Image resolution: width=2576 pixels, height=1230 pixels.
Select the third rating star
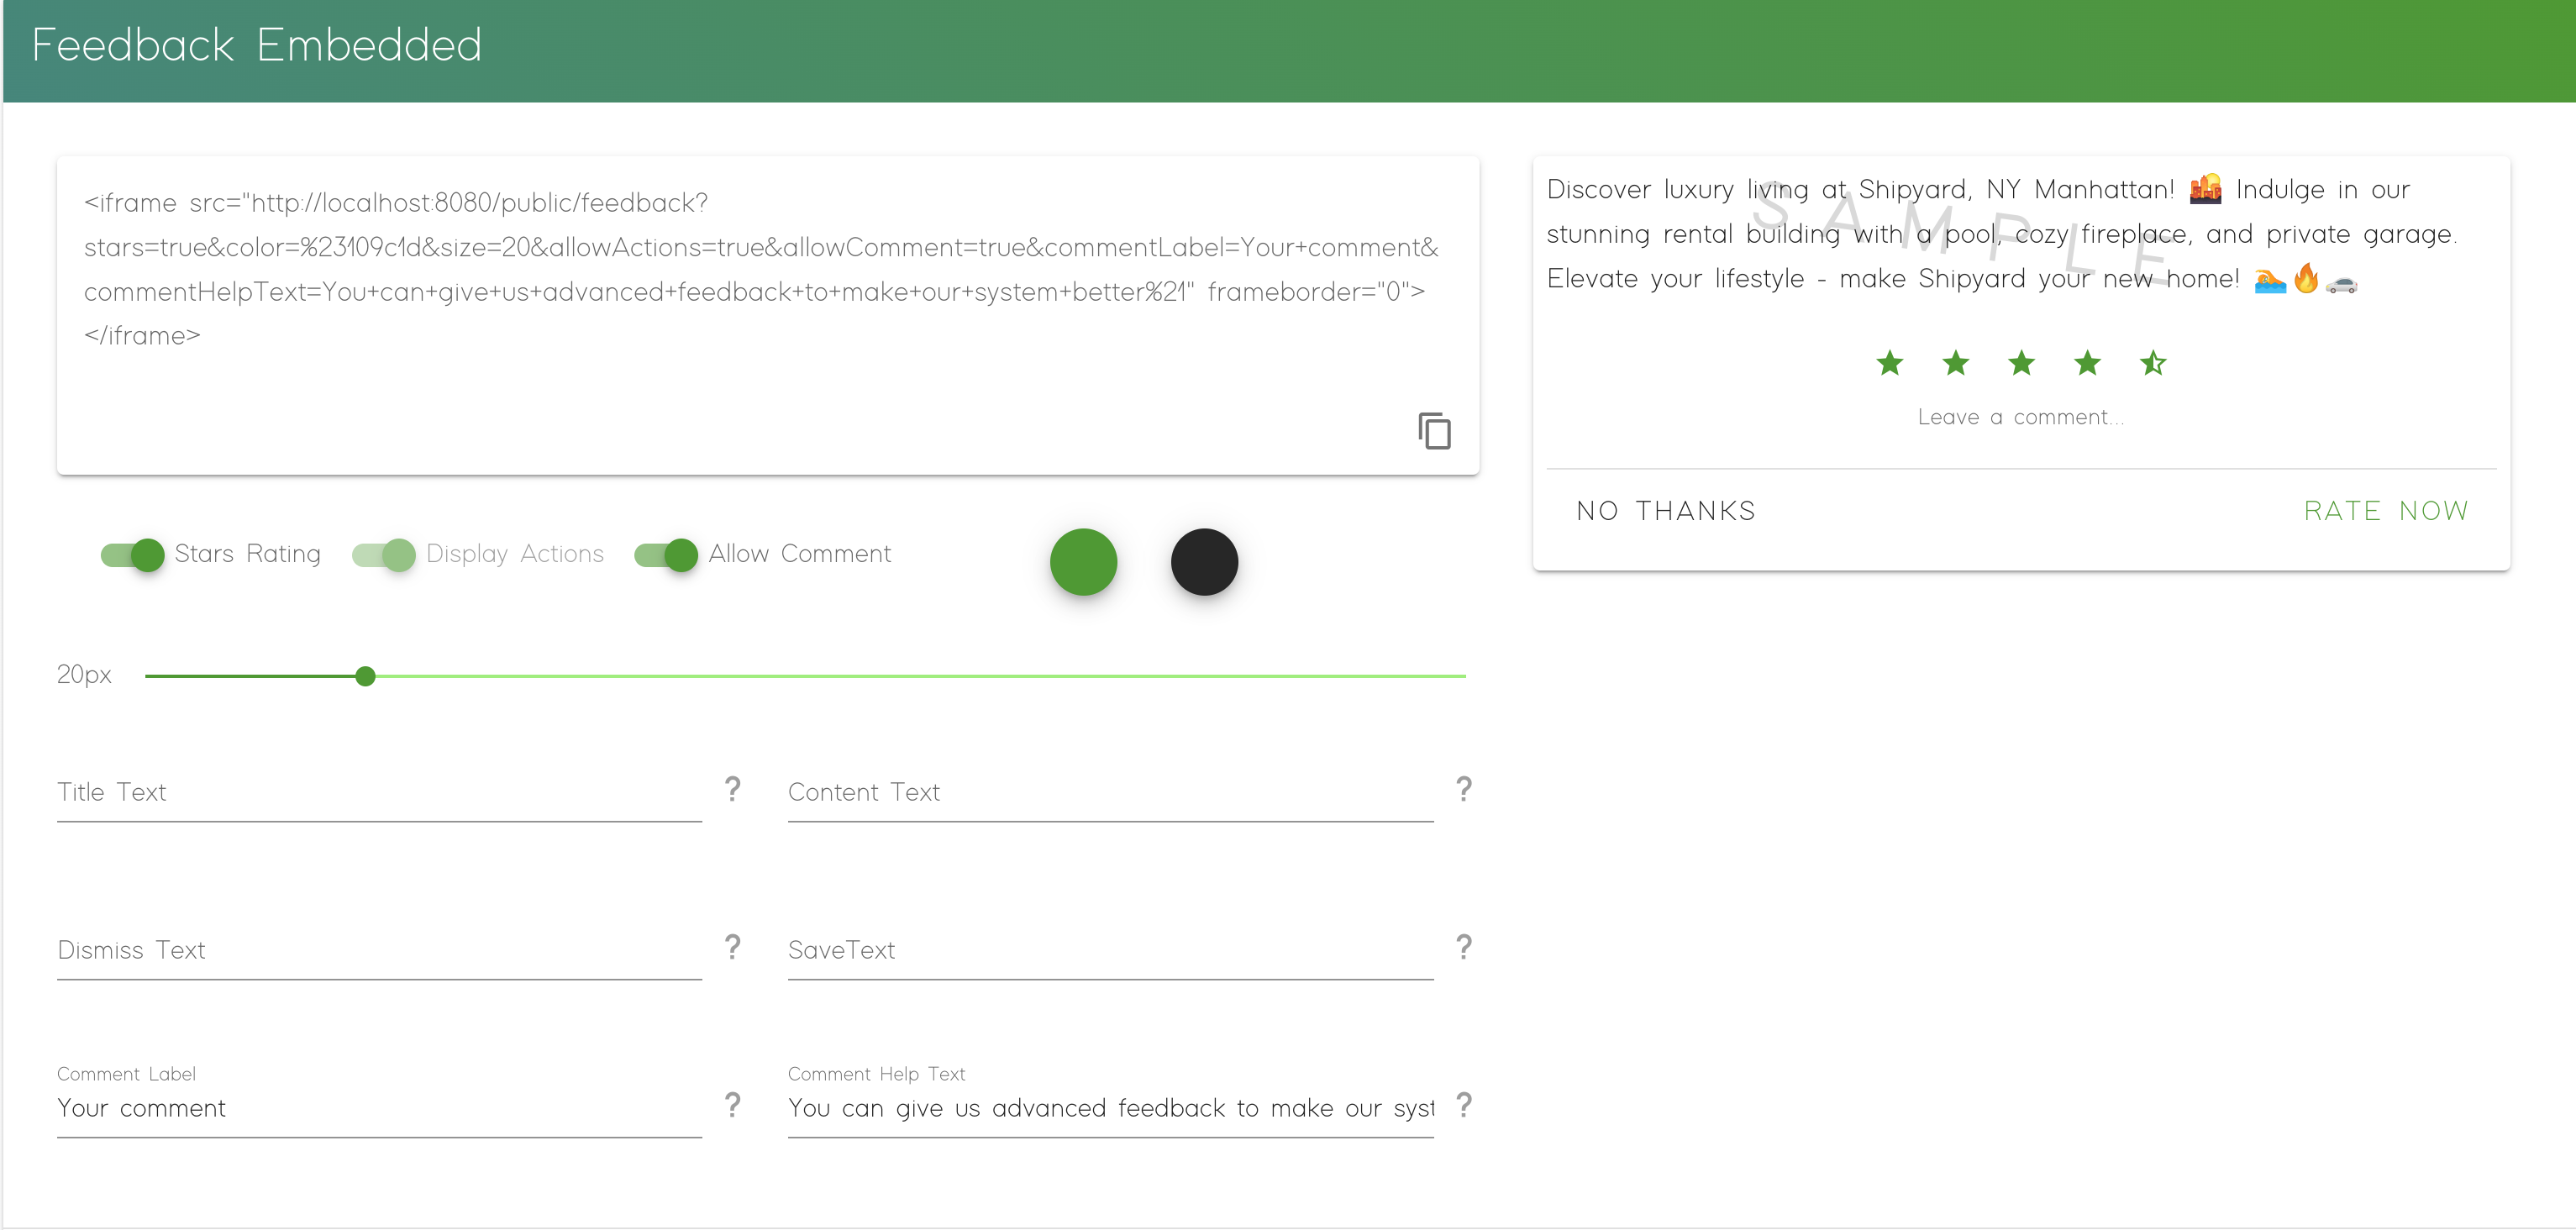[x=2021, y=363]
